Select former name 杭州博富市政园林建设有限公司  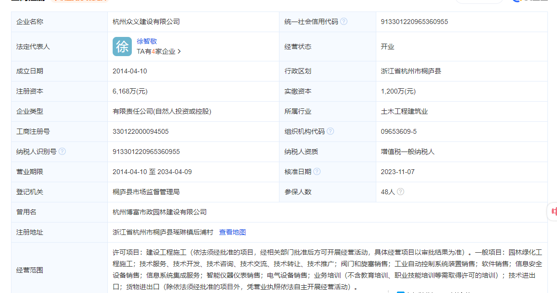point(160,212)
